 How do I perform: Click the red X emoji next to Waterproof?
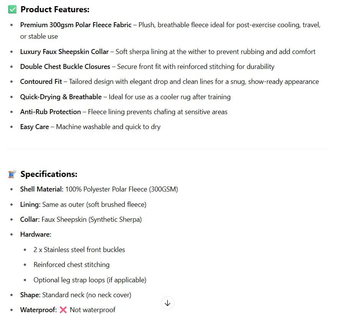63,310
